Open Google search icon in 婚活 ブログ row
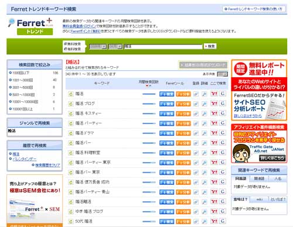Image resolution: width=293 pixels, height=227 pixels. (x=223, y=104)
